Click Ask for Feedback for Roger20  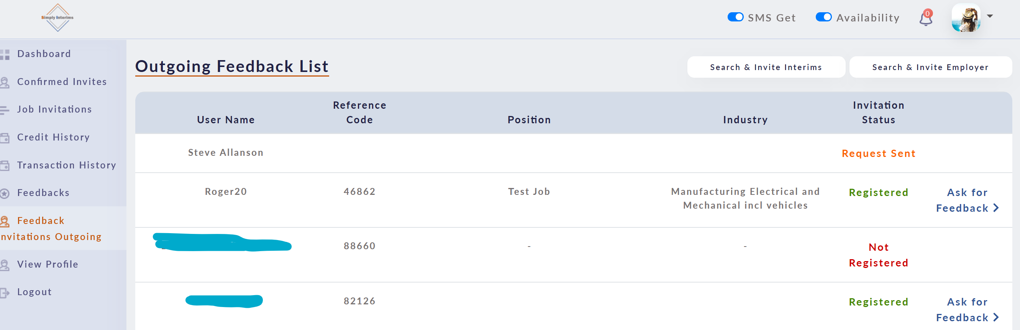(x=967, y=200)
